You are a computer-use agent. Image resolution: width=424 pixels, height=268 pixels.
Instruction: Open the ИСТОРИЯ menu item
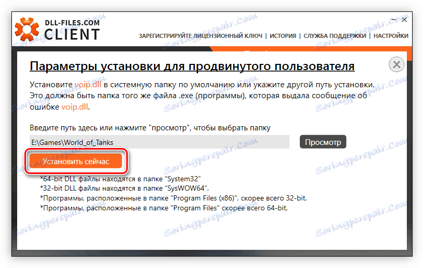pyautogui.click(x=283, y=36)
